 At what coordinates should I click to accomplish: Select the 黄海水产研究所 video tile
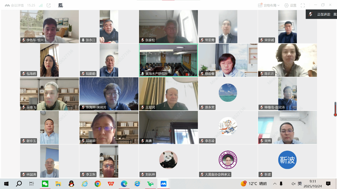coord(168,60)
